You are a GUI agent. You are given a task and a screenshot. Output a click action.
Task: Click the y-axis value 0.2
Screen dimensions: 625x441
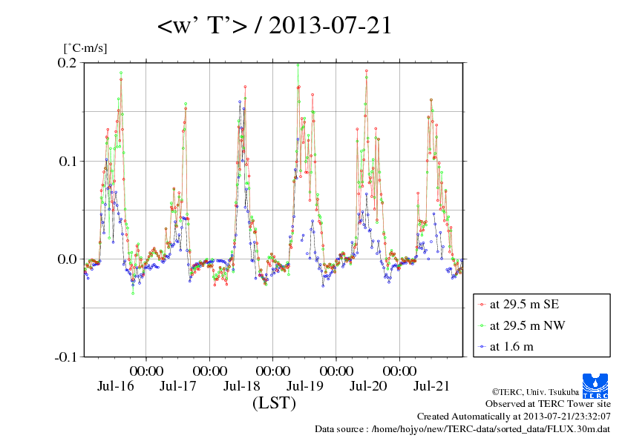tap(67, 62)
